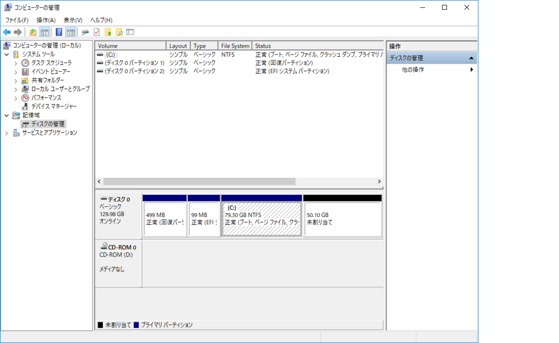Viewport: 559px width, 343px height.
Task: Click the folder with green arrow icon
Action: (108, 32)
